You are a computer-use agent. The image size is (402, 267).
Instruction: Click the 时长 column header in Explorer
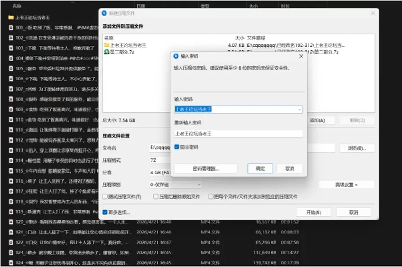tap(285, 6)
